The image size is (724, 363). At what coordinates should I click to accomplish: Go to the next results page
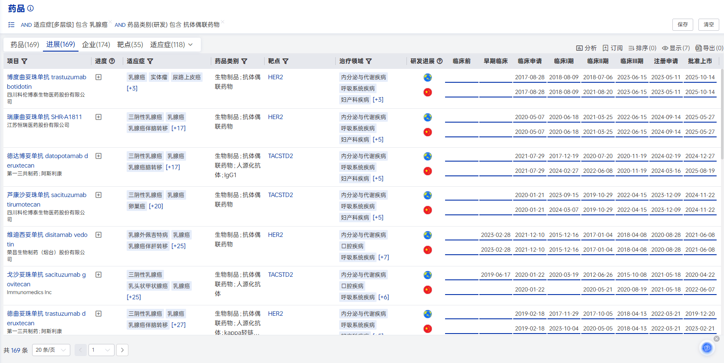pos(122,350)
